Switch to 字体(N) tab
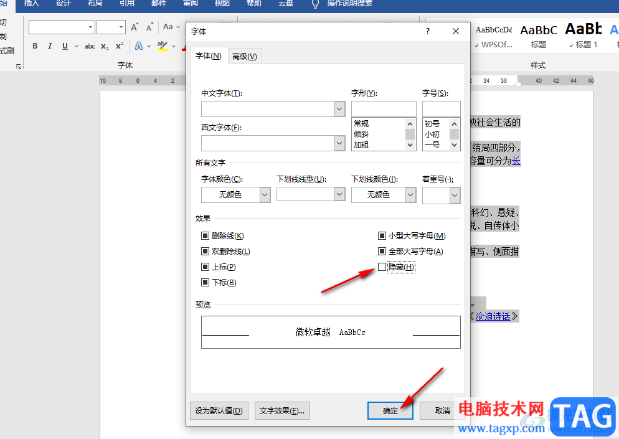Viewport: 619px width, 439px height. click(208, 55)
